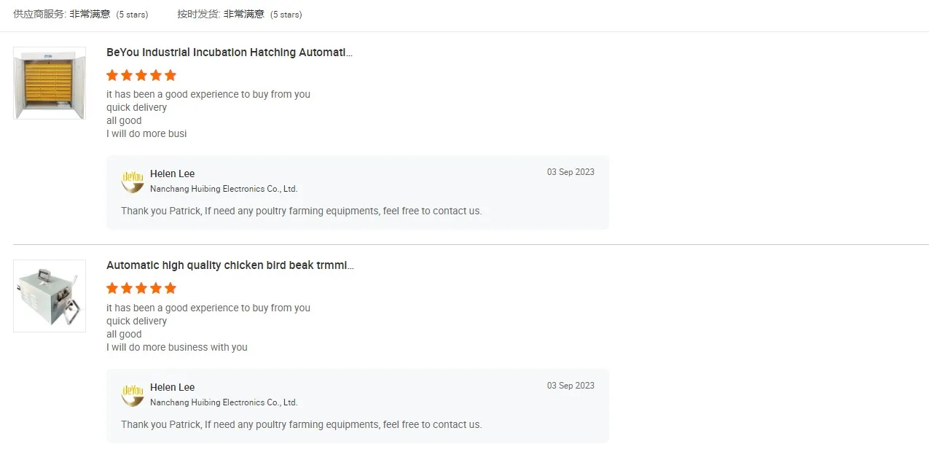Open Nanchang Huibing Electronics link under the incubator review
Screen dimensions: 929x452
pyautogui.click(x=224, y=189)
